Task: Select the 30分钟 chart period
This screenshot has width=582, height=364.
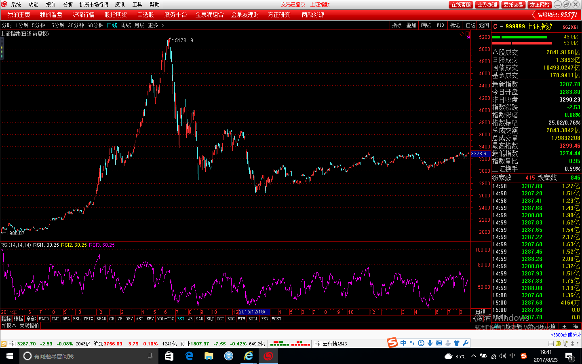Action: [x=76, y=25]
